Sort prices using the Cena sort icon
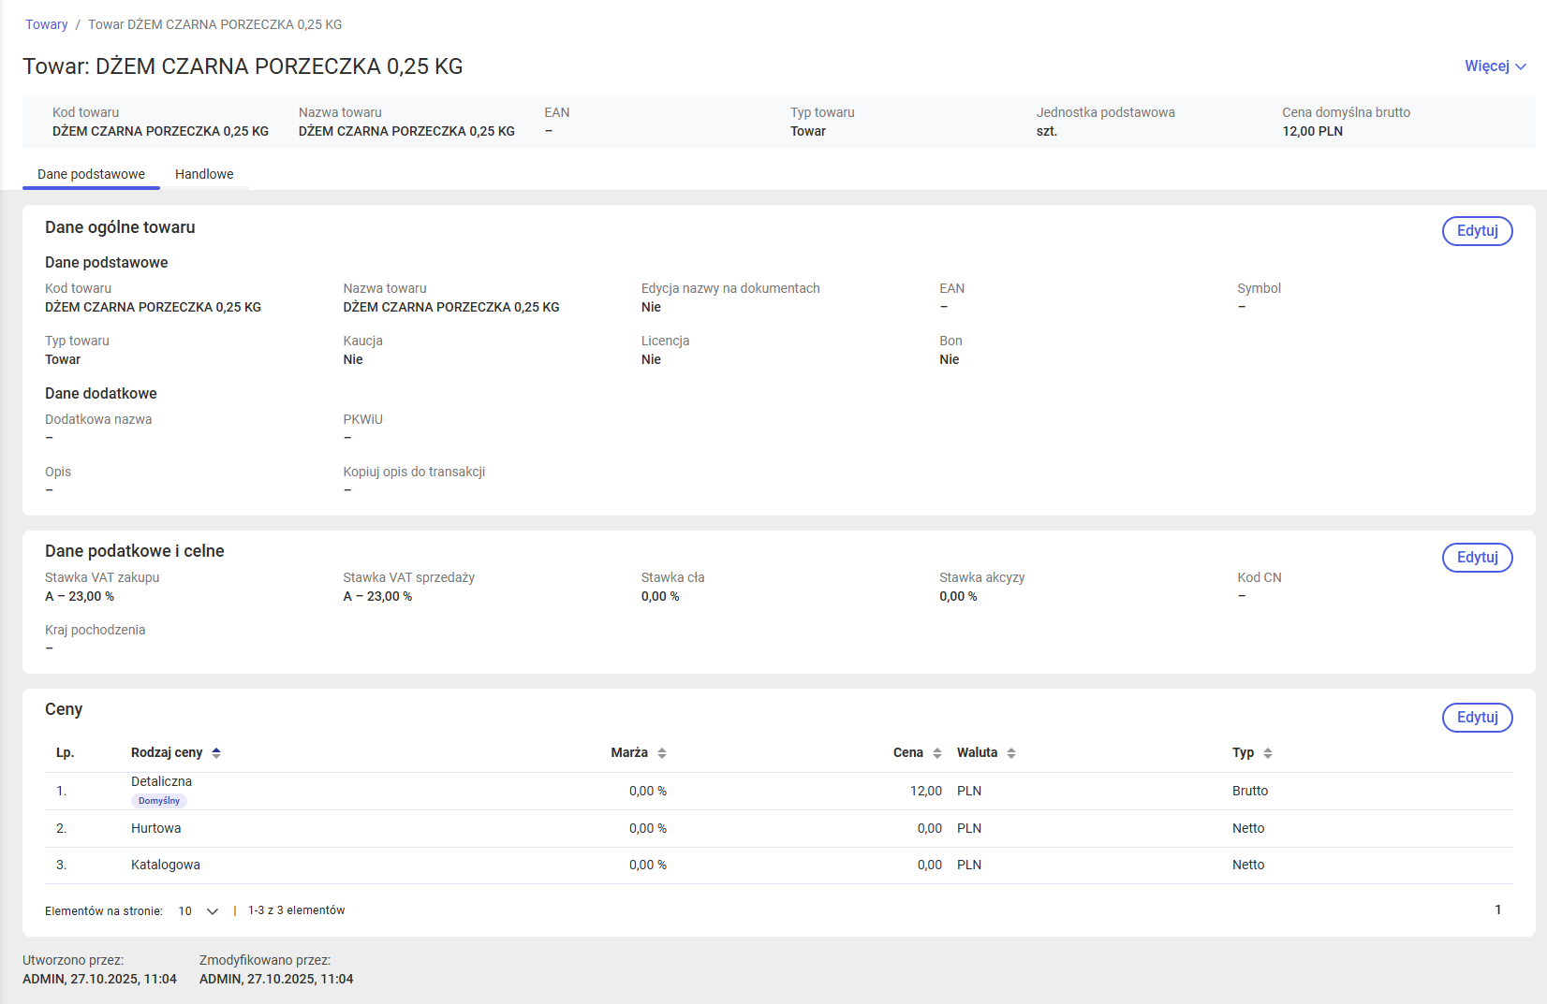This screenshot has width=1547, height=1004. click(937, 753)
